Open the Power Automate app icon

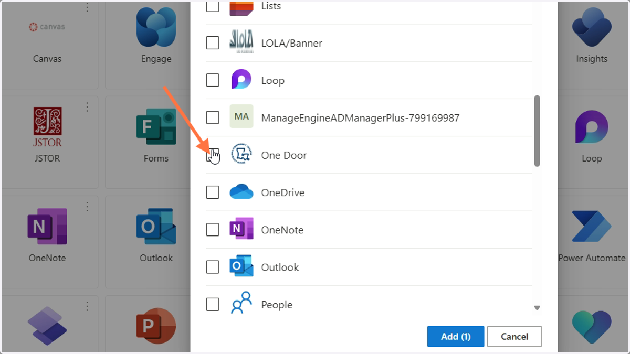[x=592, y=227]
